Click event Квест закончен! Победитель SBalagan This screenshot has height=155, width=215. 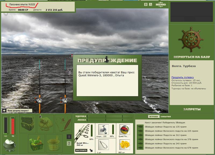pos(165,123)
